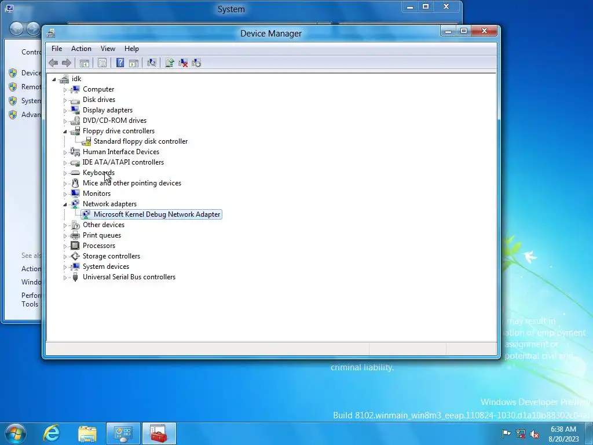Click the Uninstall device icon with red X
The image size is (593, 445).
coord(183,63)
